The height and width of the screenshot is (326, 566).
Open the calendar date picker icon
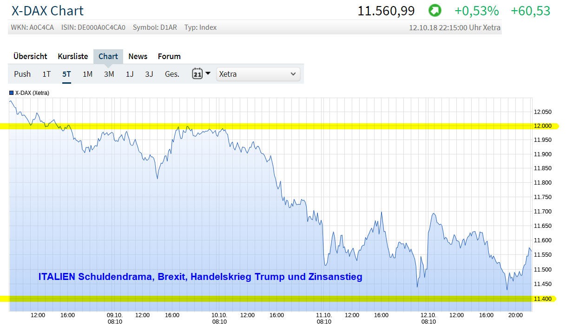pos(197,73)
